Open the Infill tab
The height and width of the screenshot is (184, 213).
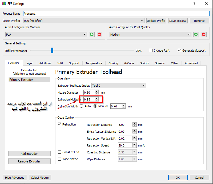60,63
